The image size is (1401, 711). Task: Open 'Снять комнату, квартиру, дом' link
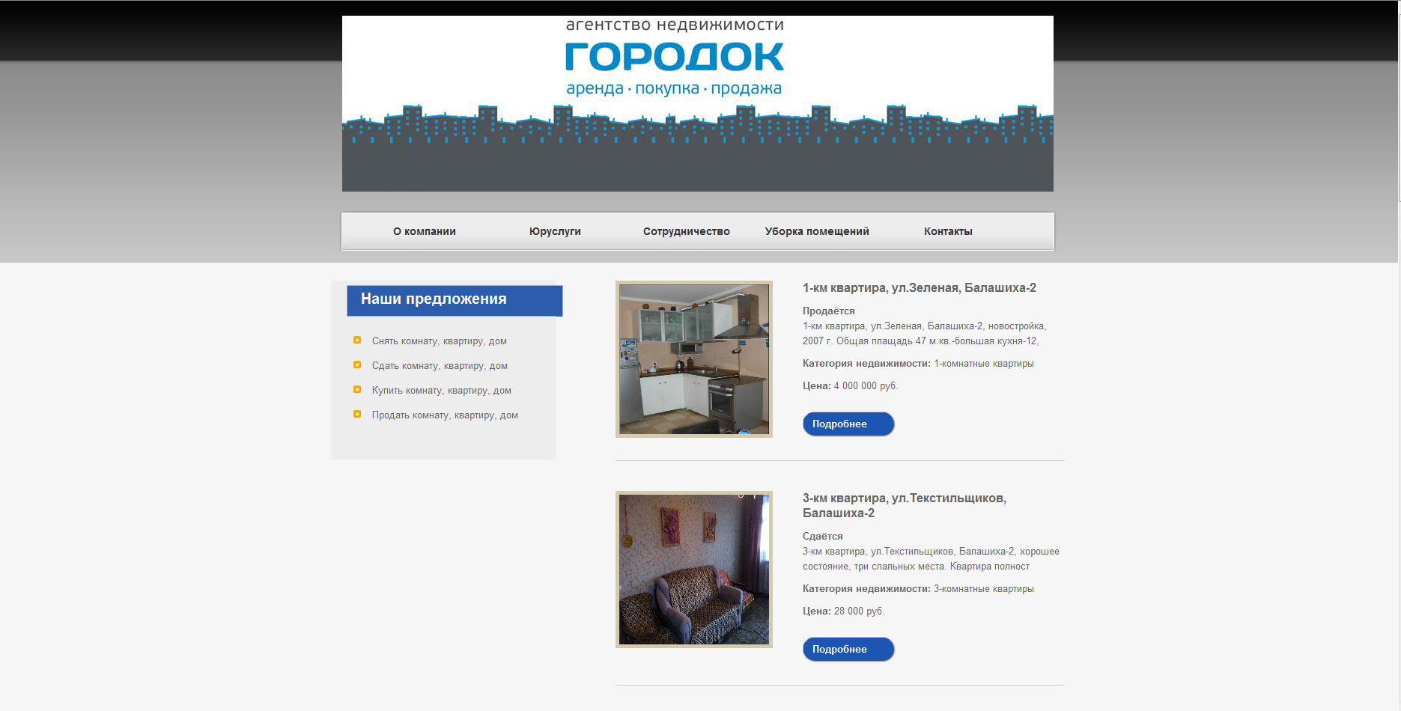pos(440,341)
